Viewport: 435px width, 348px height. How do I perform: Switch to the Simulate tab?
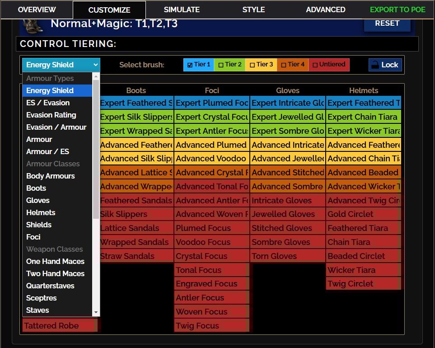pyautogui.click(x=182, y=9)
